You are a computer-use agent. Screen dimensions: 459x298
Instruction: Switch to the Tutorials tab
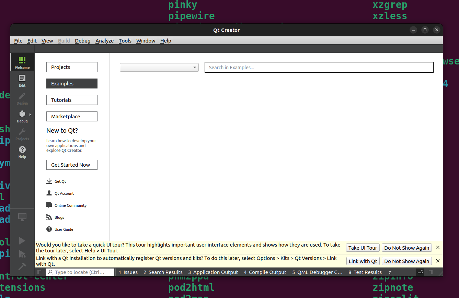[72, 100]
